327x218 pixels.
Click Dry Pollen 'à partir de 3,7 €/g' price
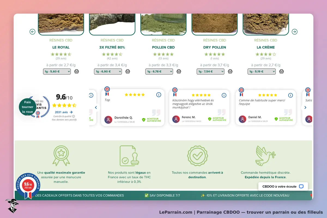[214, 65]
